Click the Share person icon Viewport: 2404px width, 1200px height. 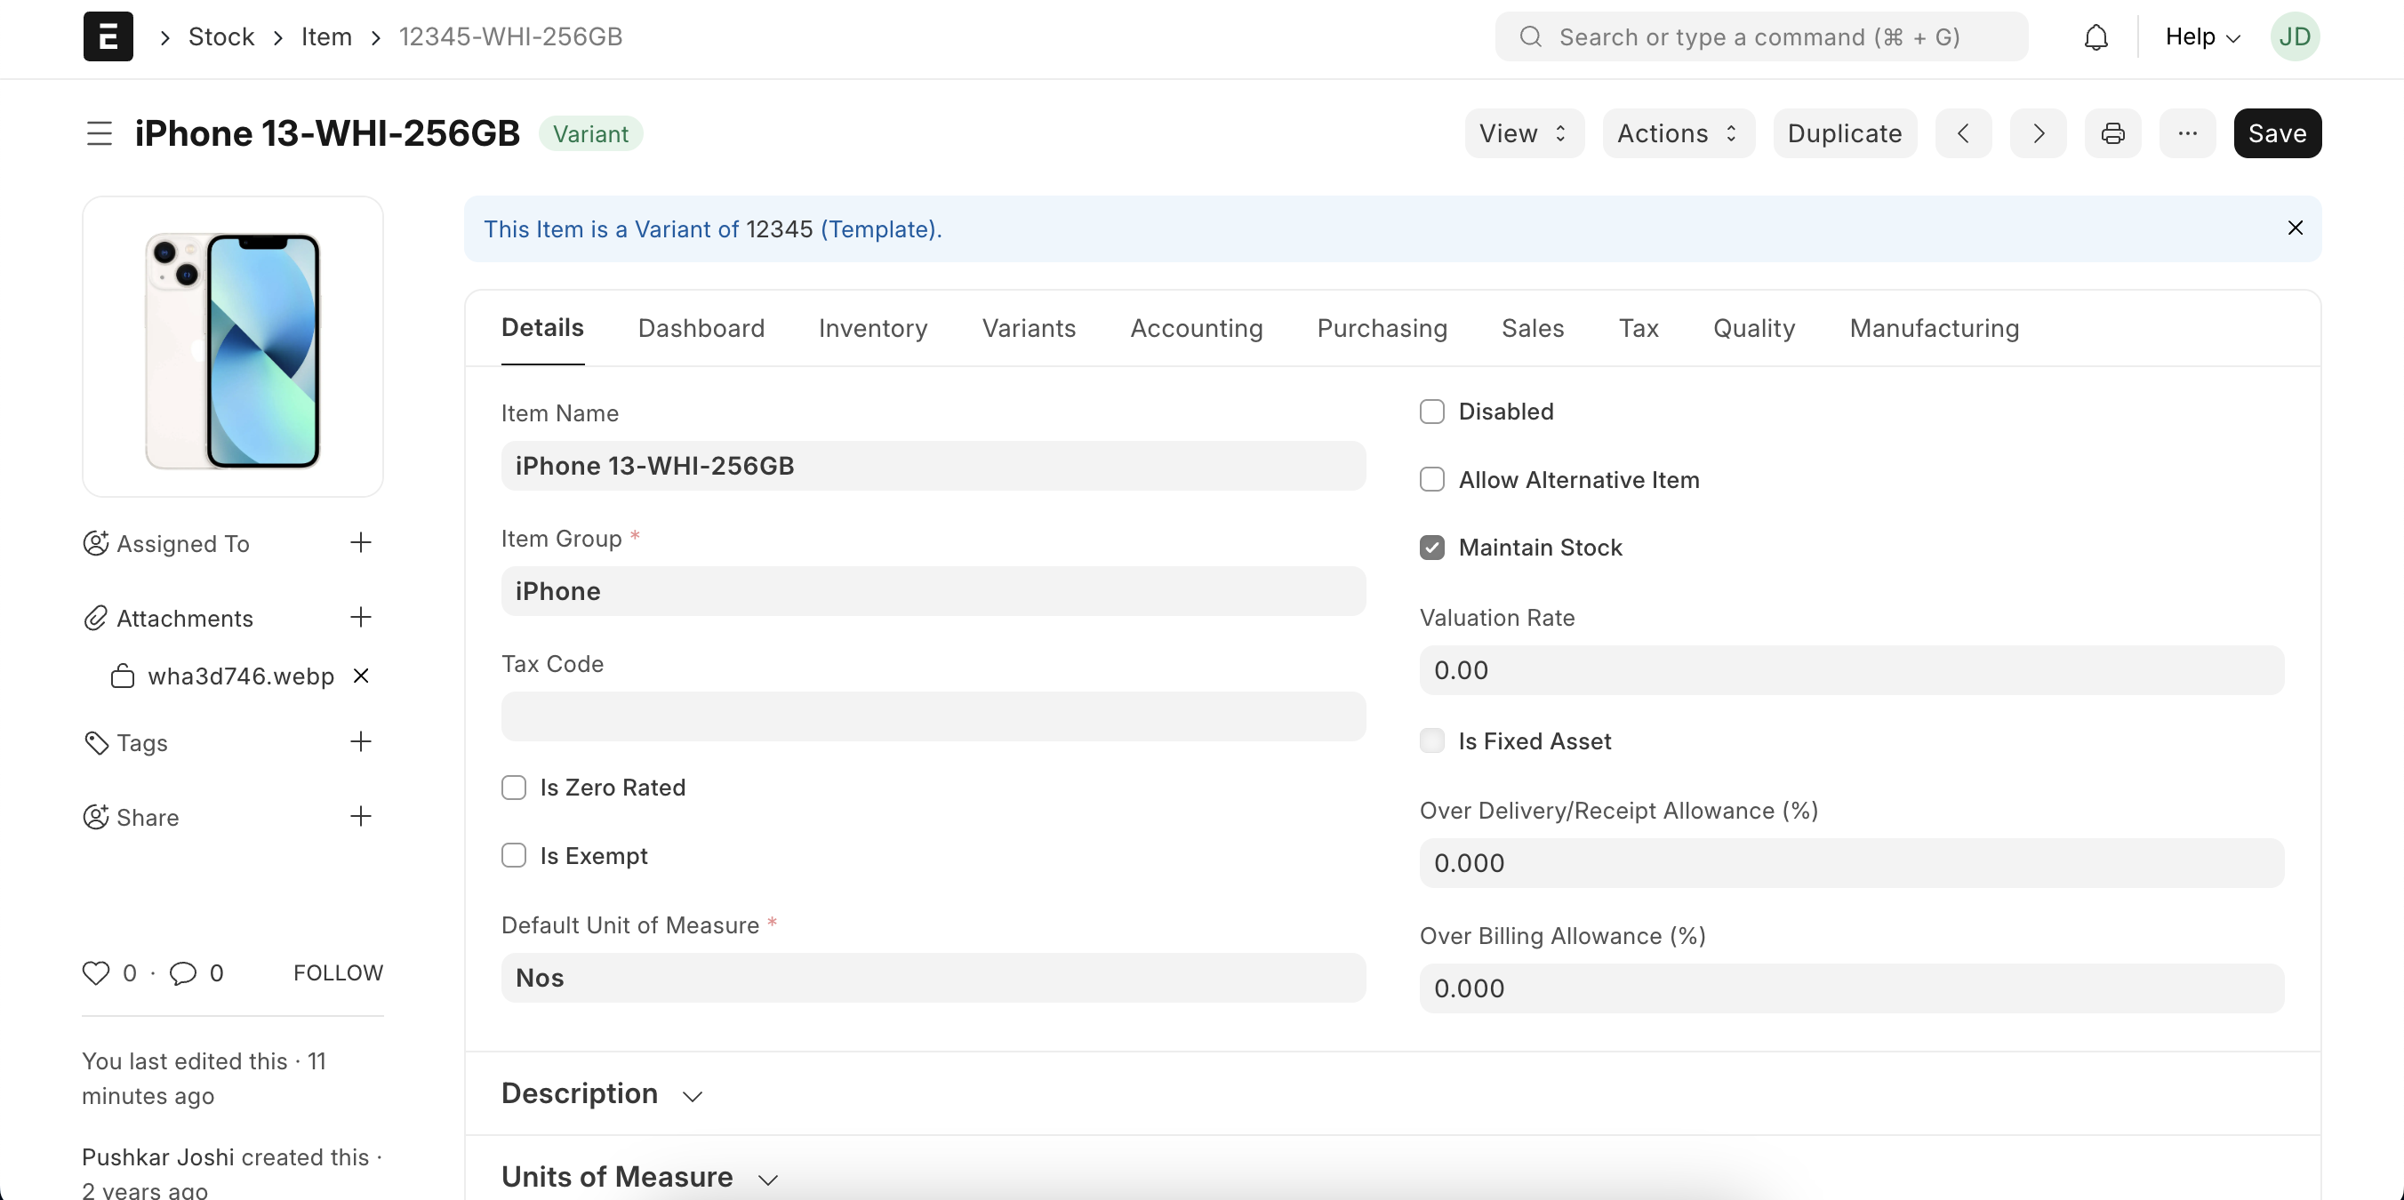coord(95,818)
